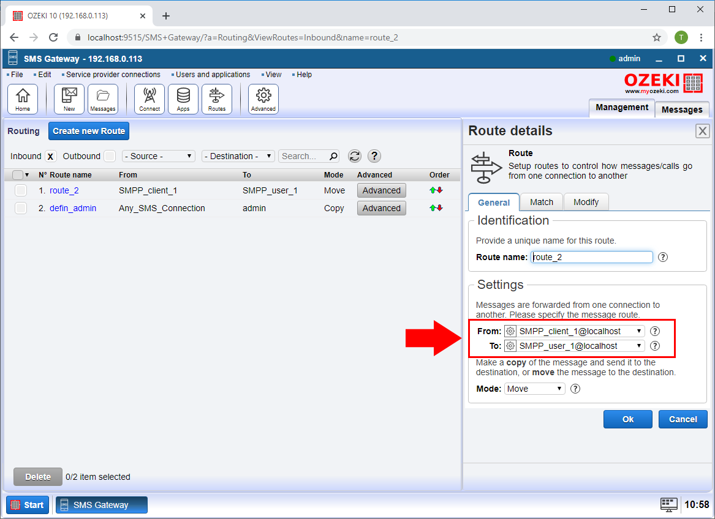Open the Apps database toolbar icon
The height and width of the screenshot is (519, 715).
[183, 99]
